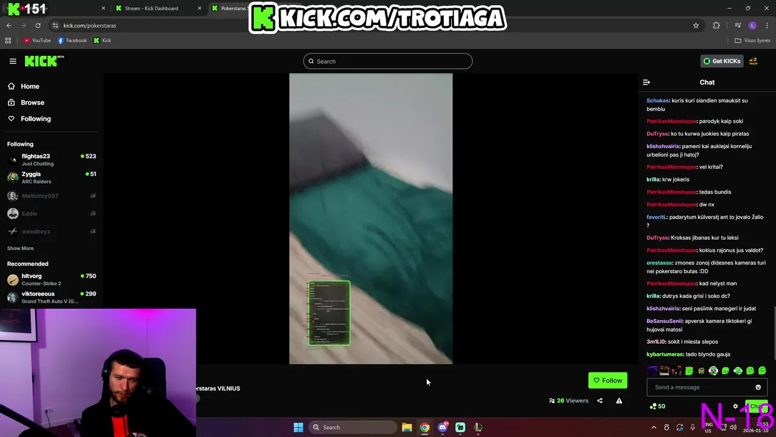Open Zyggis channel in Following
The image size is (776, 437).
pos(52,177)
